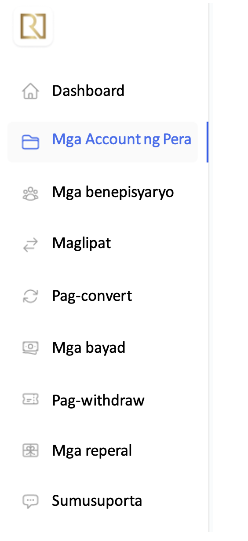
Task: Click the Mga reperal gift icon
Action: 30,450
